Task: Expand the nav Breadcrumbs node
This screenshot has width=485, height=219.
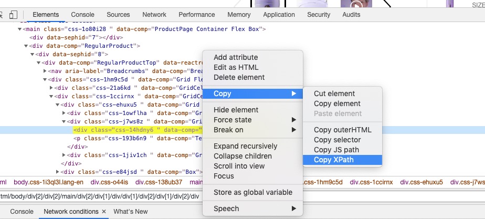Action: 45,71
